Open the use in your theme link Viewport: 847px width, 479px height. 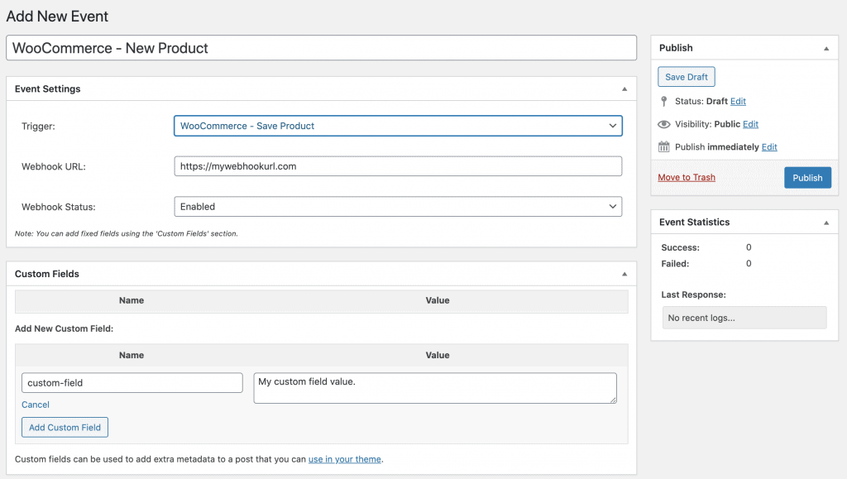click(345, 459)
